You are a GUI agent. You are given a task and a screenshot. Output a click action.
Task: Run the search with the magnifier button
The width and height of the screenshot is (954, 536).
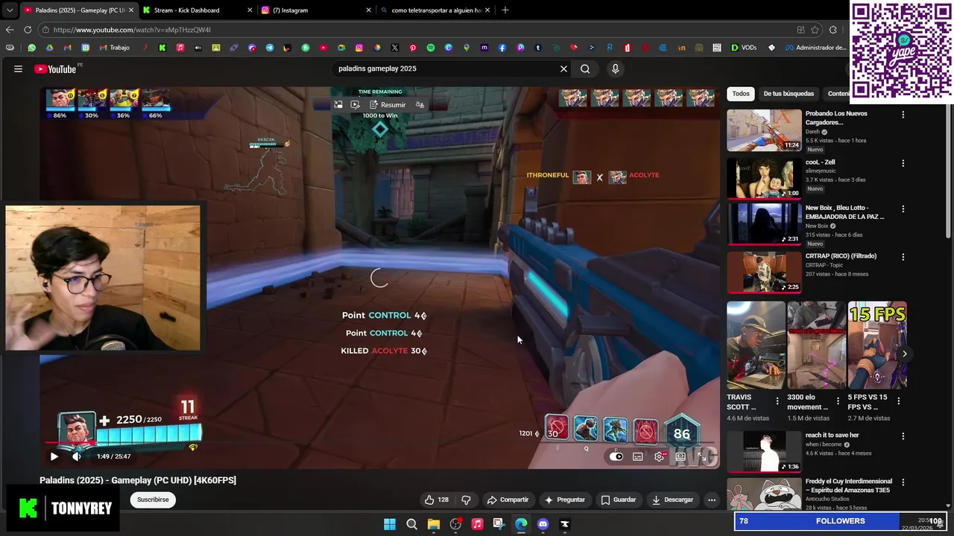[585, 68]
